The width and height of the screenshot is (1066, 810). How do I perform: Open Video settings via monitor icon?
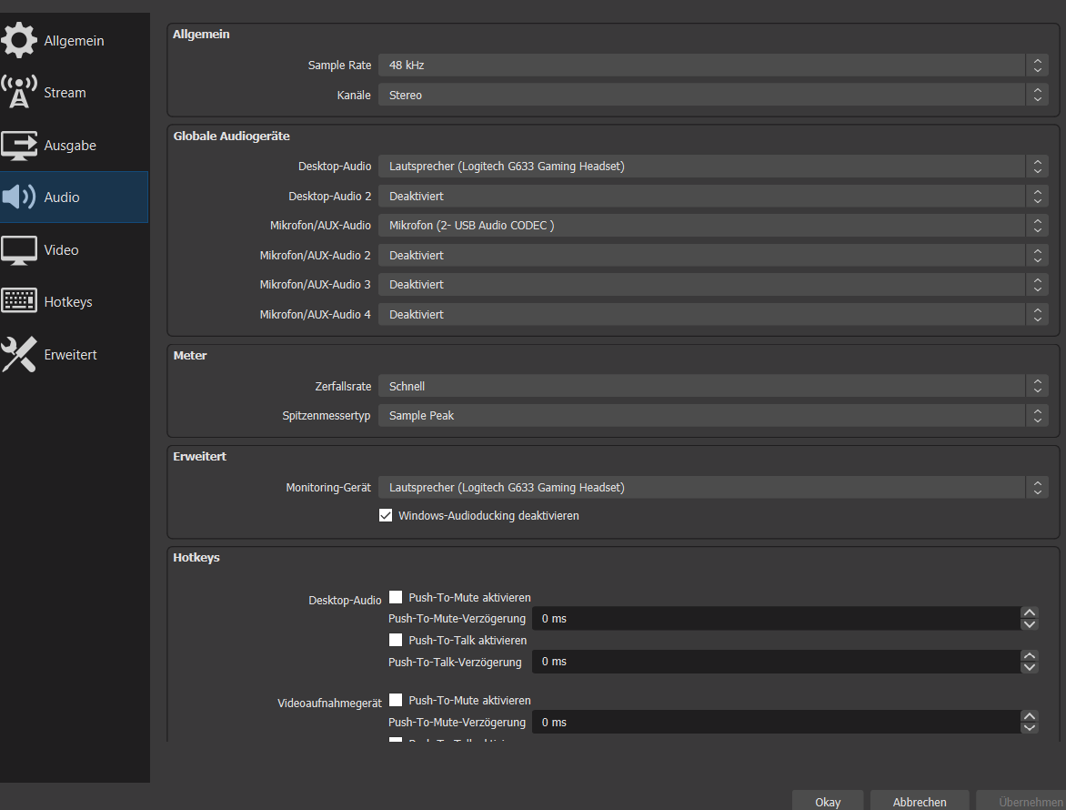(19, 250)
